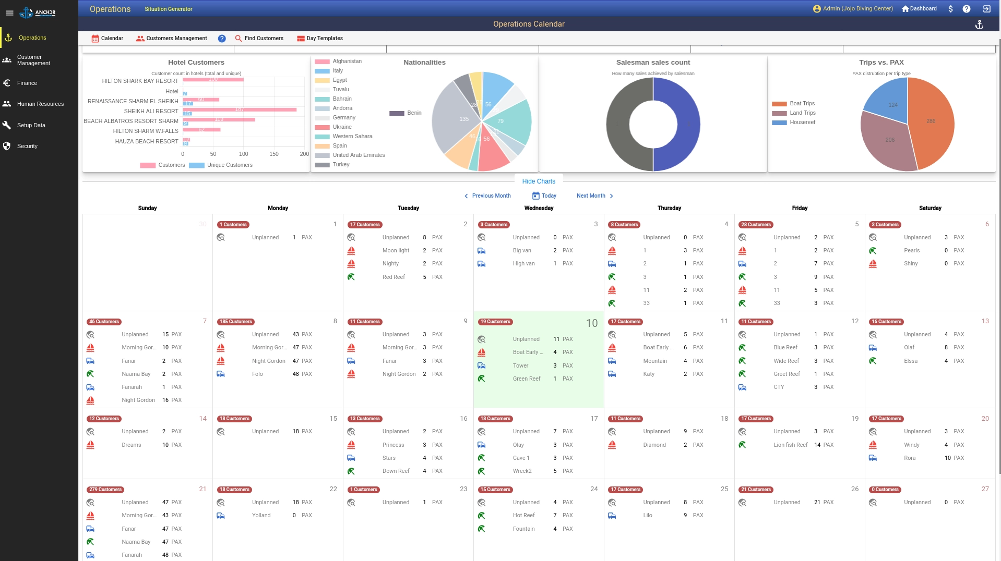Click the blue question mark toolbar icon
Viewport: 1001px width, 561px height.
(x=222, y=39)
